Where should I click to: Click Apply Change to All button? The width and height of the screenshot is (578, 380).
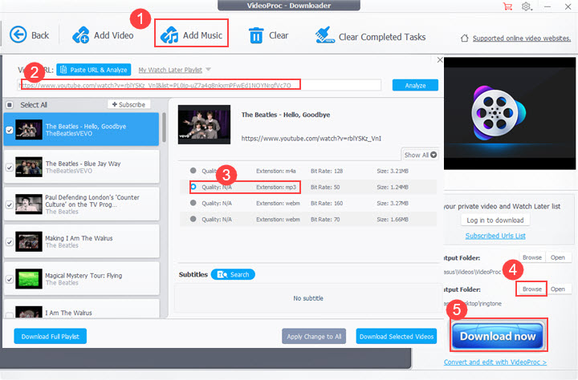click(x=314, y=336)
